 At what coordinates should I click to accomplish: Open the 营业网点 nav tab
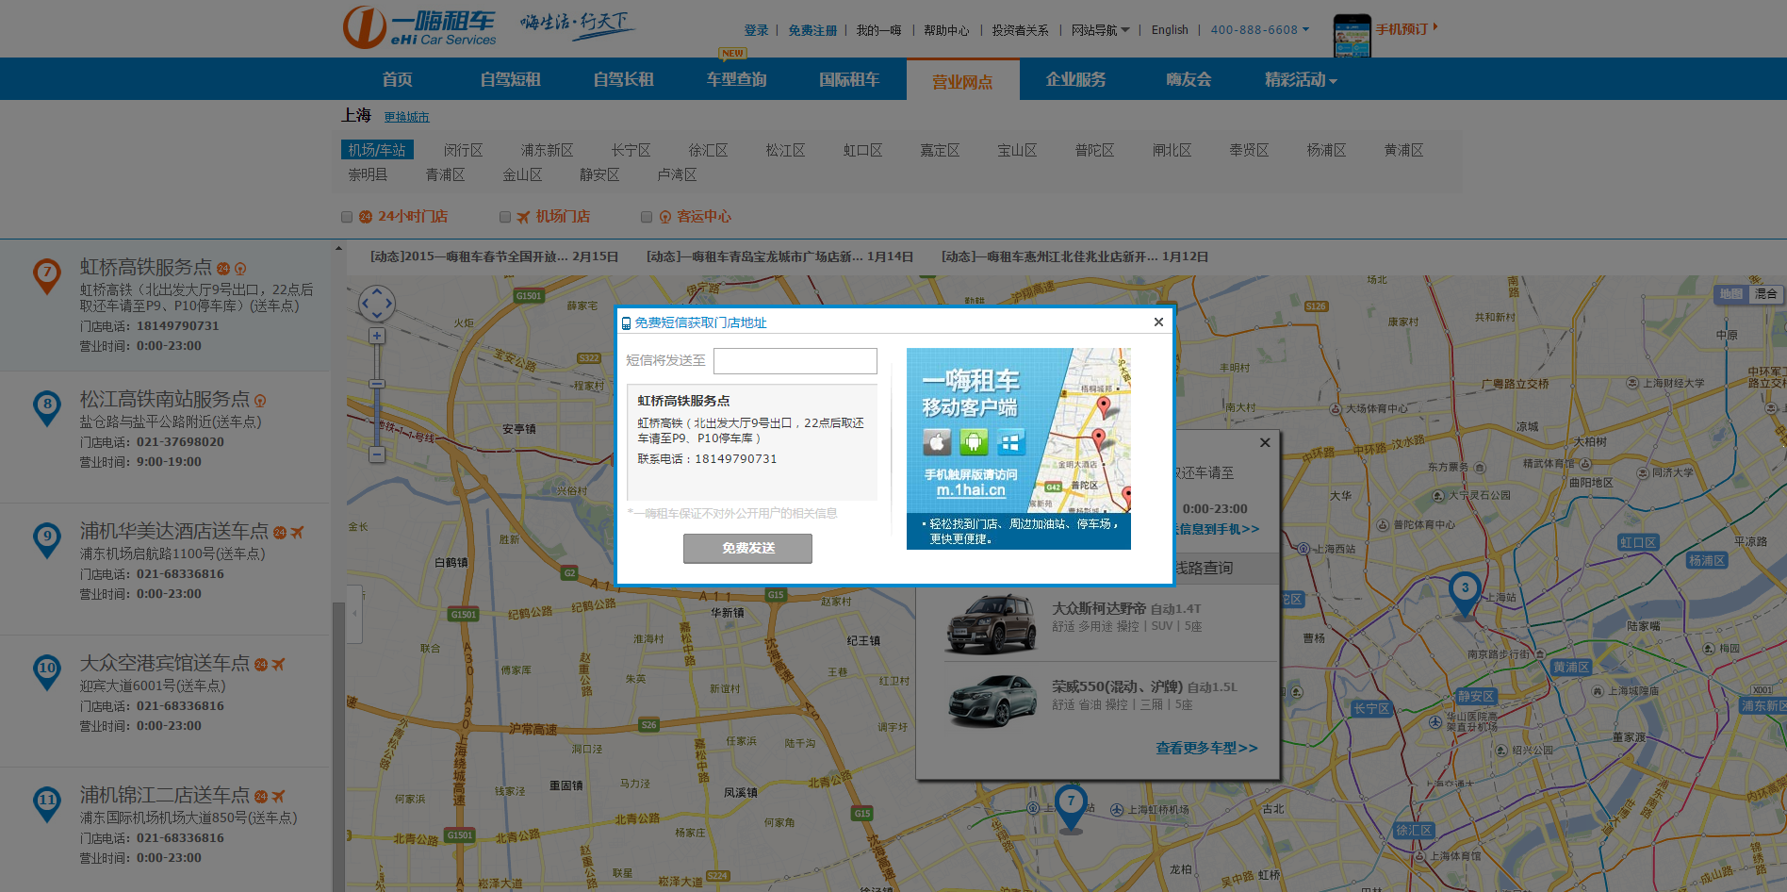click(963, 80)
